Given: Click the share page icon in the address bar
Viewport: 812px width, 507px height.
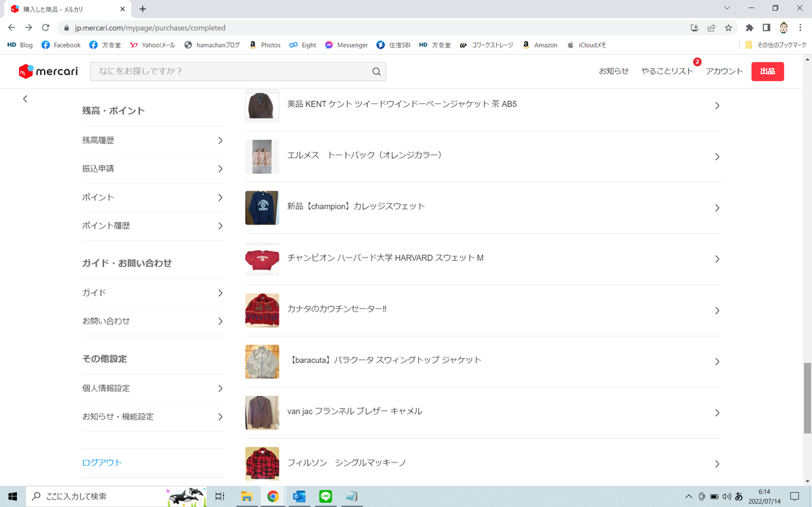Looking at the screenshot, I should 712,28.
